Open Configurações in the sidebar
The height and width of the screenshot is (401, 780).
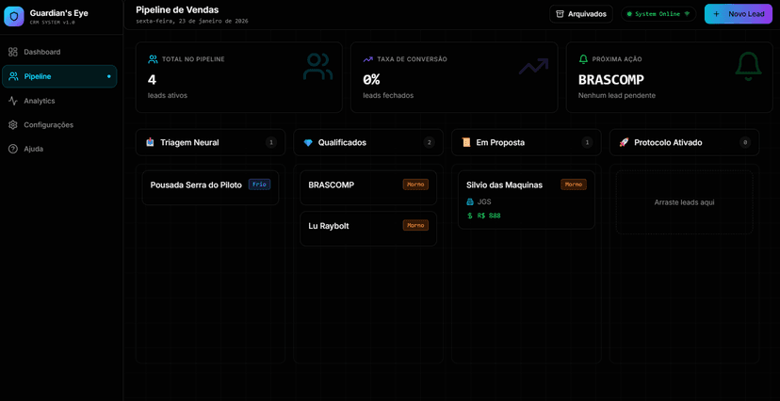59,124
